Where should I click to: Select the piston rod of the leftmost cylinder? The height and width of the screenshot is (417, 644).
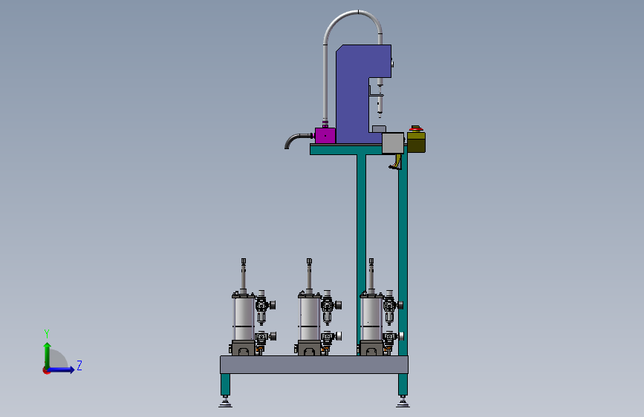(244, 275)
